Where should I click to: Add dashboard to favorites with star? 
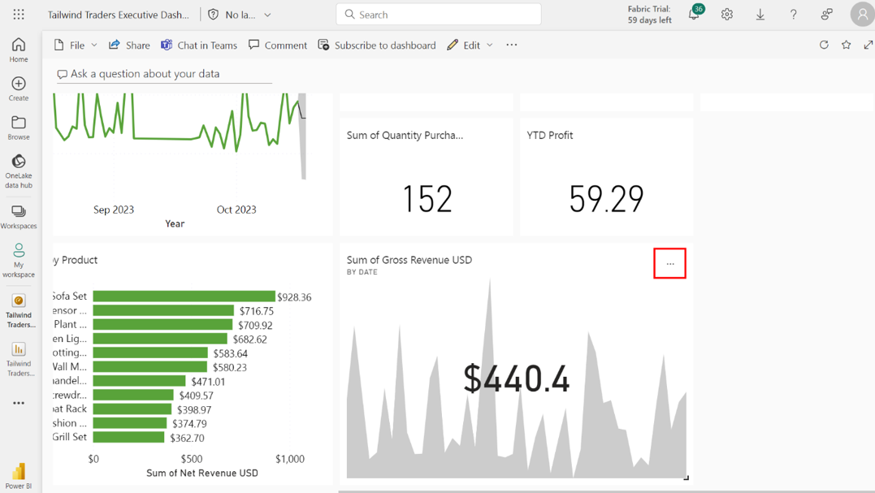click(847, 45)
